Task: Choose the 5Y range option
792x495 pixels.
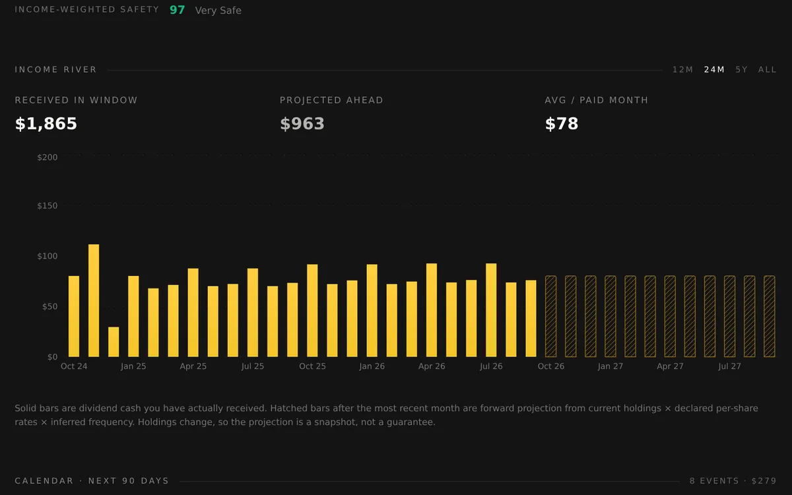Action: coord(742,69)
